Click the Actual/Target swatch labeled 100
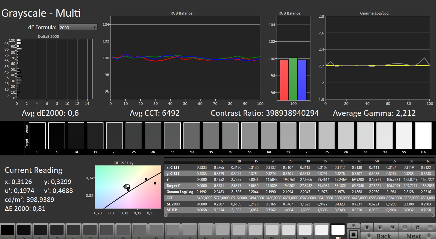This screenshot has width=436, height=239. pyautogui.click(x=423, y=136)
